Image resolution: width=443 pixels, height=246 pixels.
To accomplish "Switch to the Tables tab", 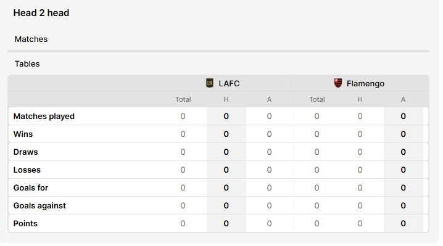I will pyautogui.click(x=27, y=64).
